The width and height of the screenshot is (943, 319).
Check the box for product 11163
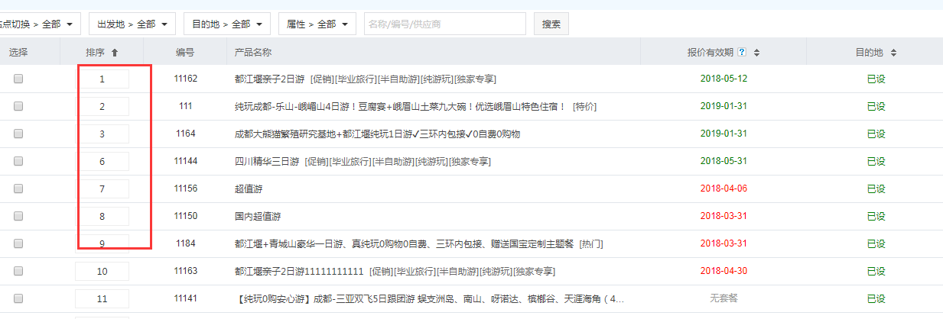point(18,271)
